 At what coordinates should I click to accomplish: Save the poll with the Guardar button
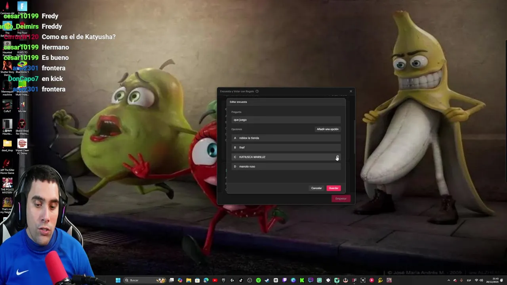pyautogui.click(x=334, y=188)
